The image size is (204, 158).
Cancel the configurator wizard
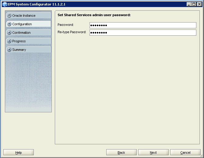coord(185,152)
